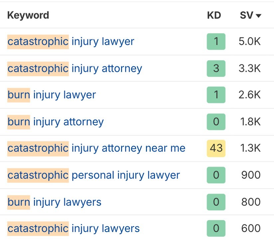Click green KD badge for burn injury lawyer

tap(216, 95)
